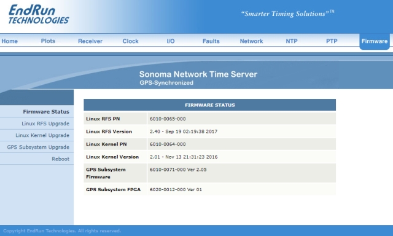This screenshot has height=236, width=393.
Task: Select the 6010-0071-000 Ver 2.05 value
Action: (x=178, y=170)
